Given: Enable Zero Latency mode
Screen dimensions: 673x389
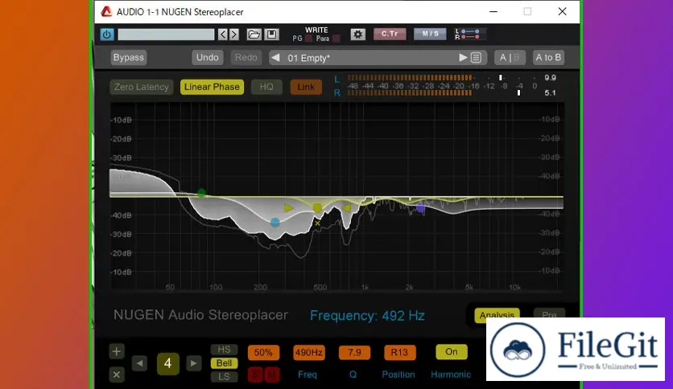Looking at the screenshot, I should [141, 87].
